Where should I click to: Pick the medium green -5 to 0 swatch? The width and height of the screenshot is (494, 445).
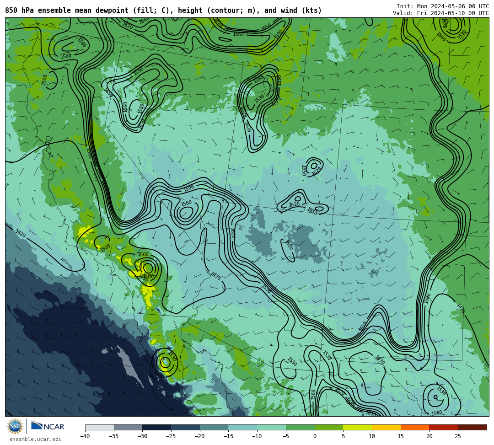(300, 427)
